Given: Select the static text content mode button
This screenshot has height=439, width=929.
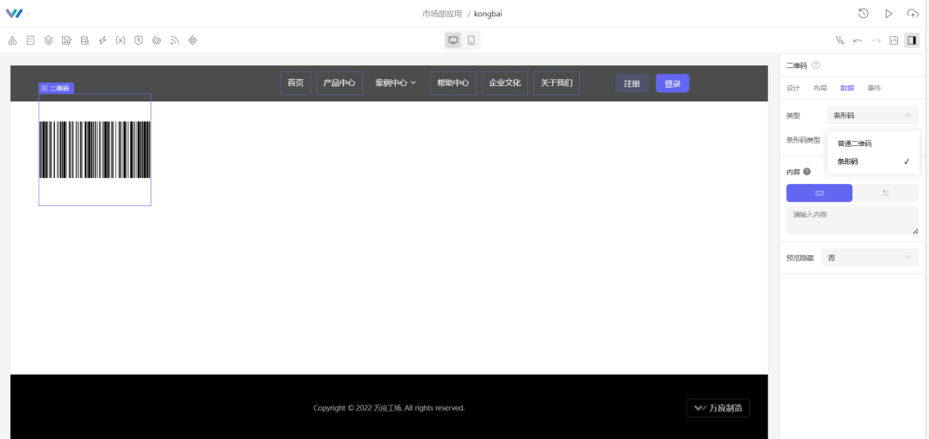Looking at the screenshot, I should 820,193.
